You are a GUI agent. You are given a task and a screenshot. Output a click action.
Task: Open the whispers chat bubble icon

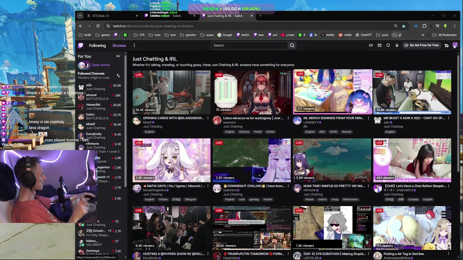click(388, 45)
